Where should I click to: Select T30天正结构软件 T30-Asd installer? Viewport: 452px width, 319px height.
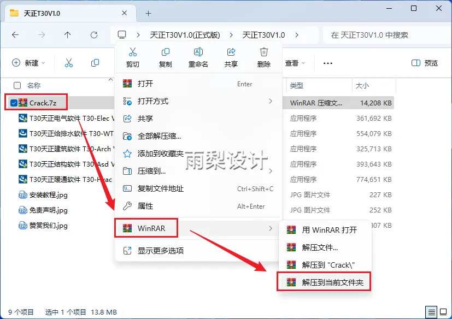67,164
